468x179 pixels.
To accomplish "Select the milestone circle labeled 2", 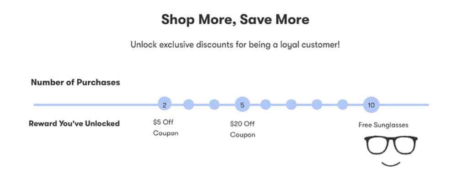I will [165, 105].
